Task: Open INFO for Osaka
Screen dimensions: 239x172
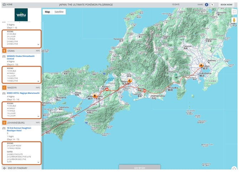Action: [38, 51]
